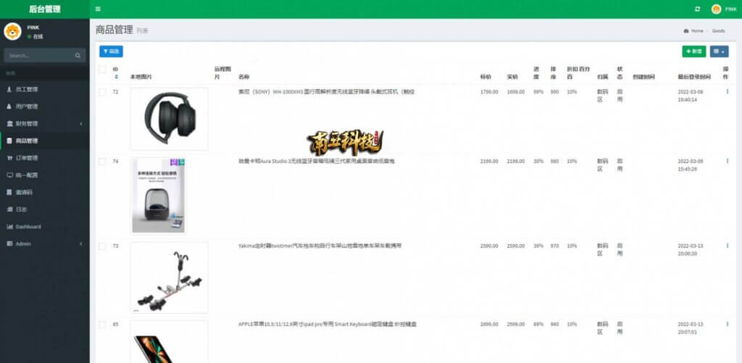The height and width of the screenshot is (363, 742).
Task: Expand the 财务管理 sidebar submenu
Action: (x=44, y=123)
